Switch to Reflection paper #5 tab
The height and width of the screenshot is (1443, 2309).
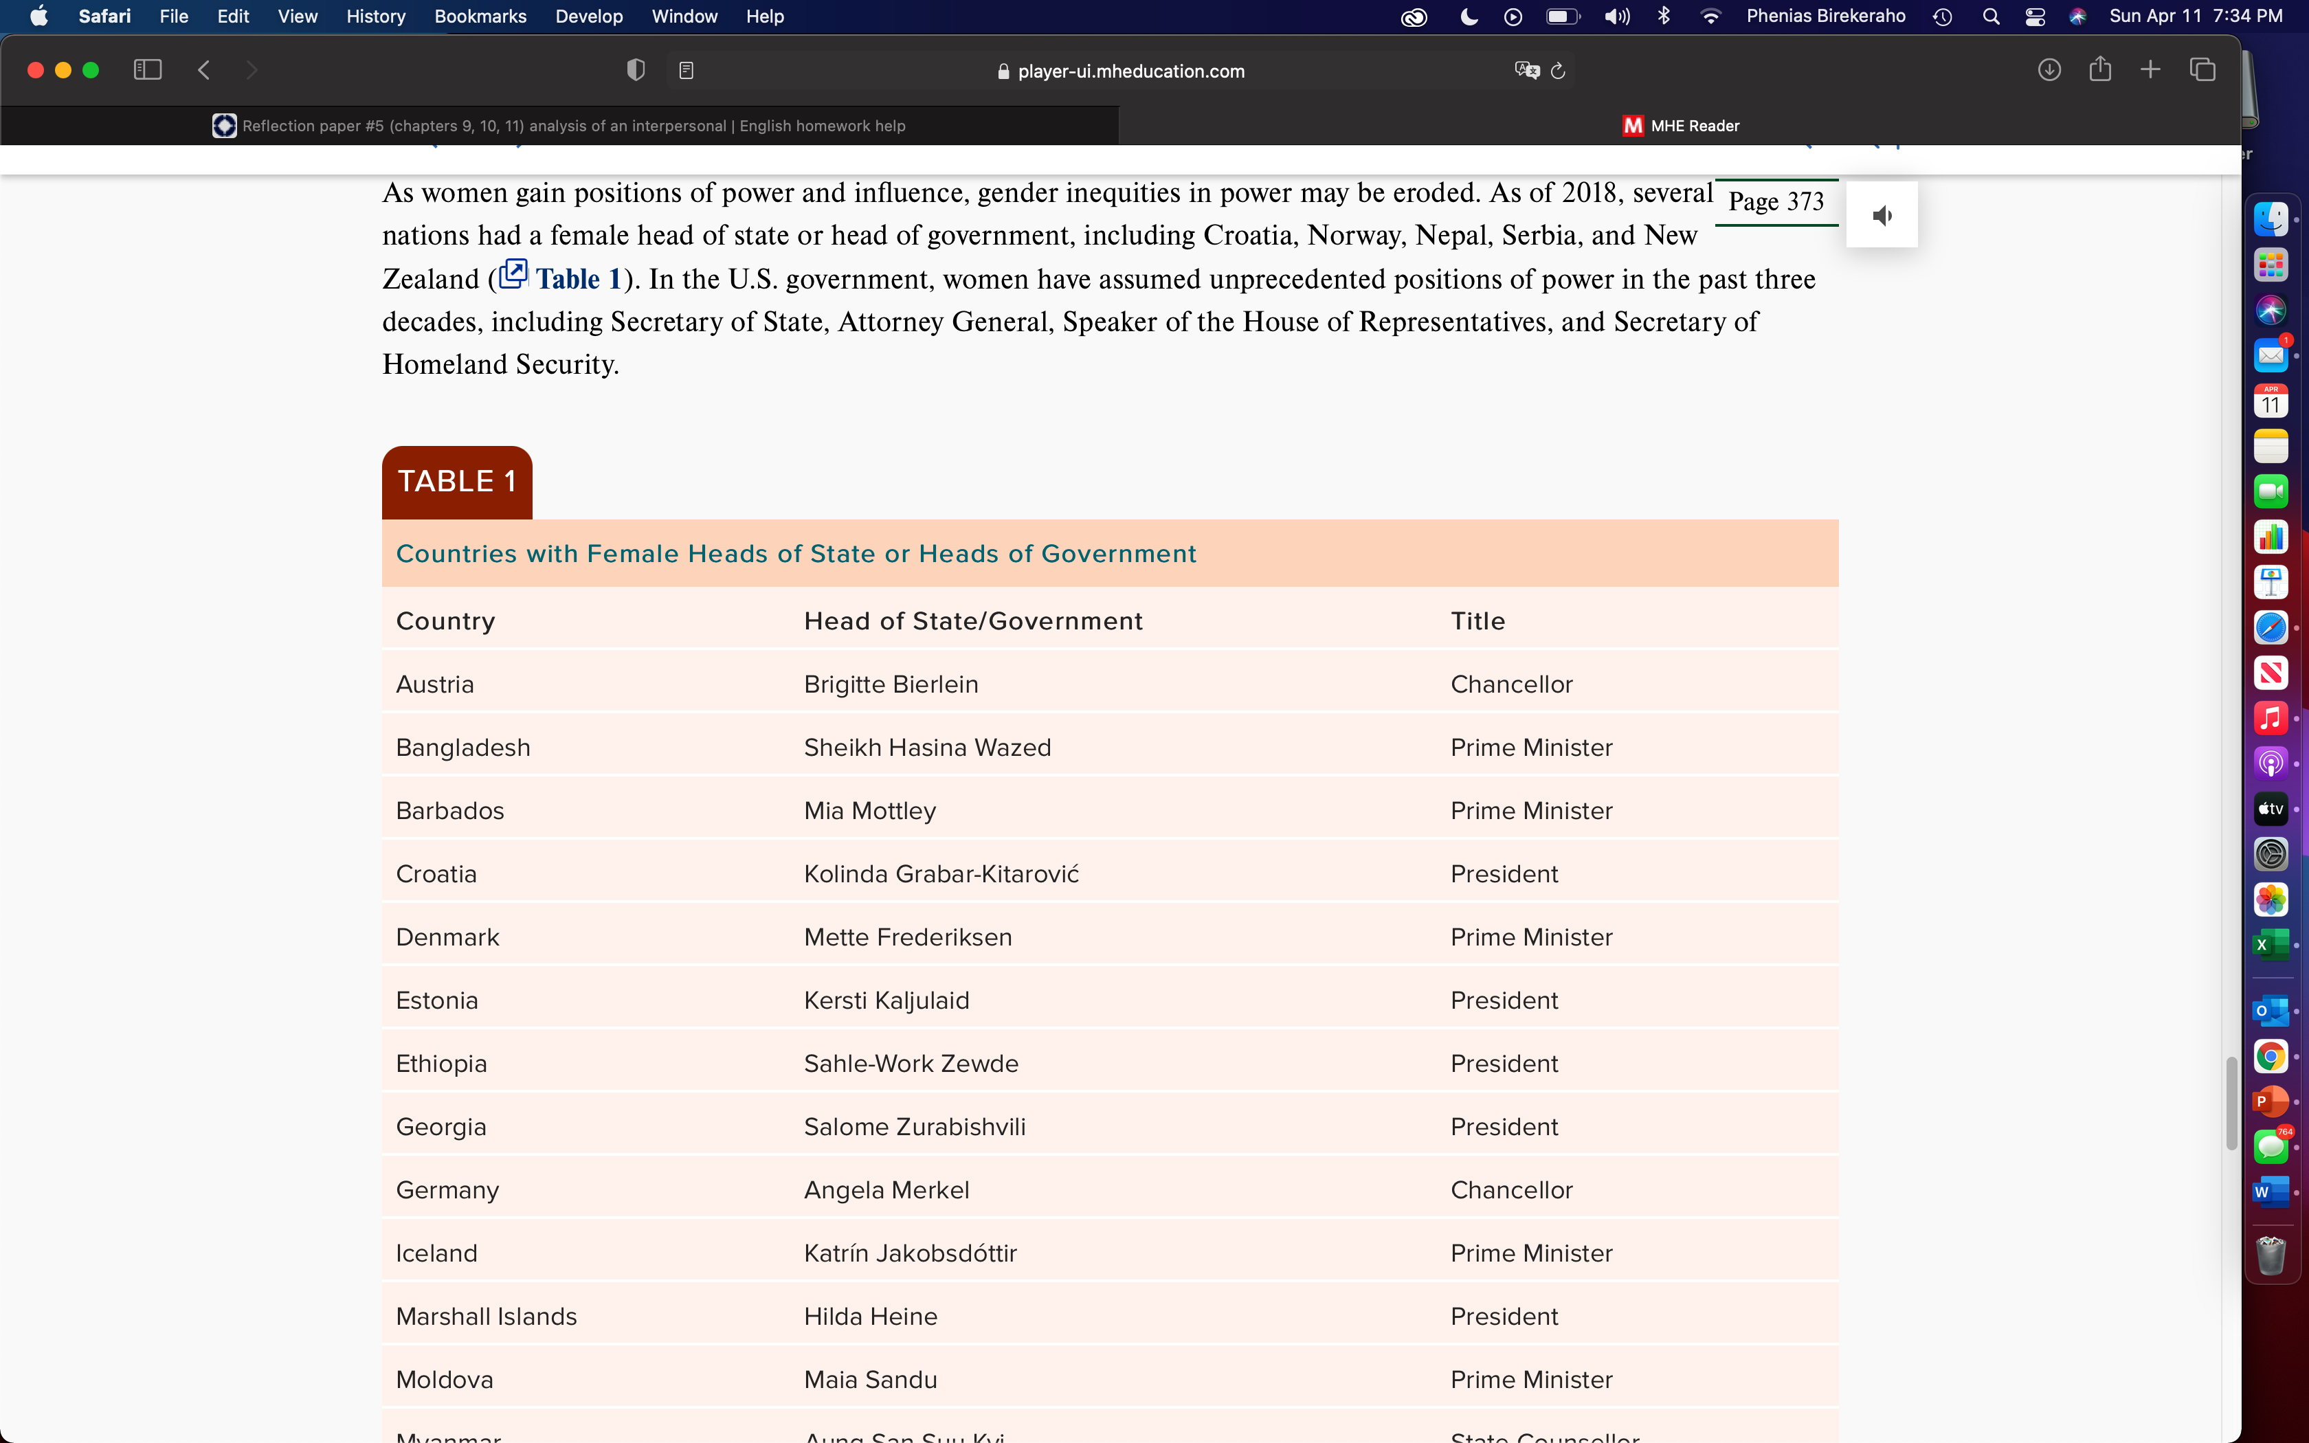click(559, 125)
